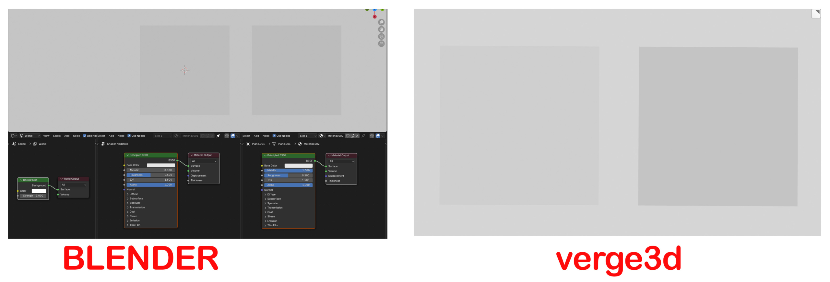Toggle Use Nodes in the Material.001 editor header
The image size is (830, 282).
129,136
